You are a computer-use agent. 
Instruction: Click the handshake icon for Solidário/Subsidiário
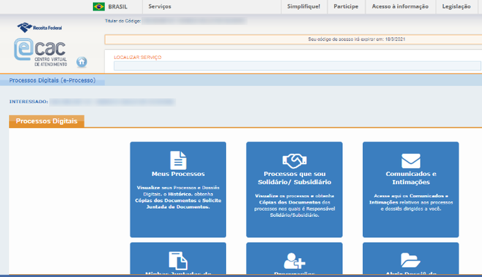[294, 160]
